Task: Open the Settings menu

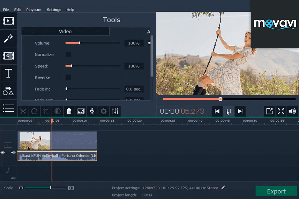Action: [x=54, y=10]
